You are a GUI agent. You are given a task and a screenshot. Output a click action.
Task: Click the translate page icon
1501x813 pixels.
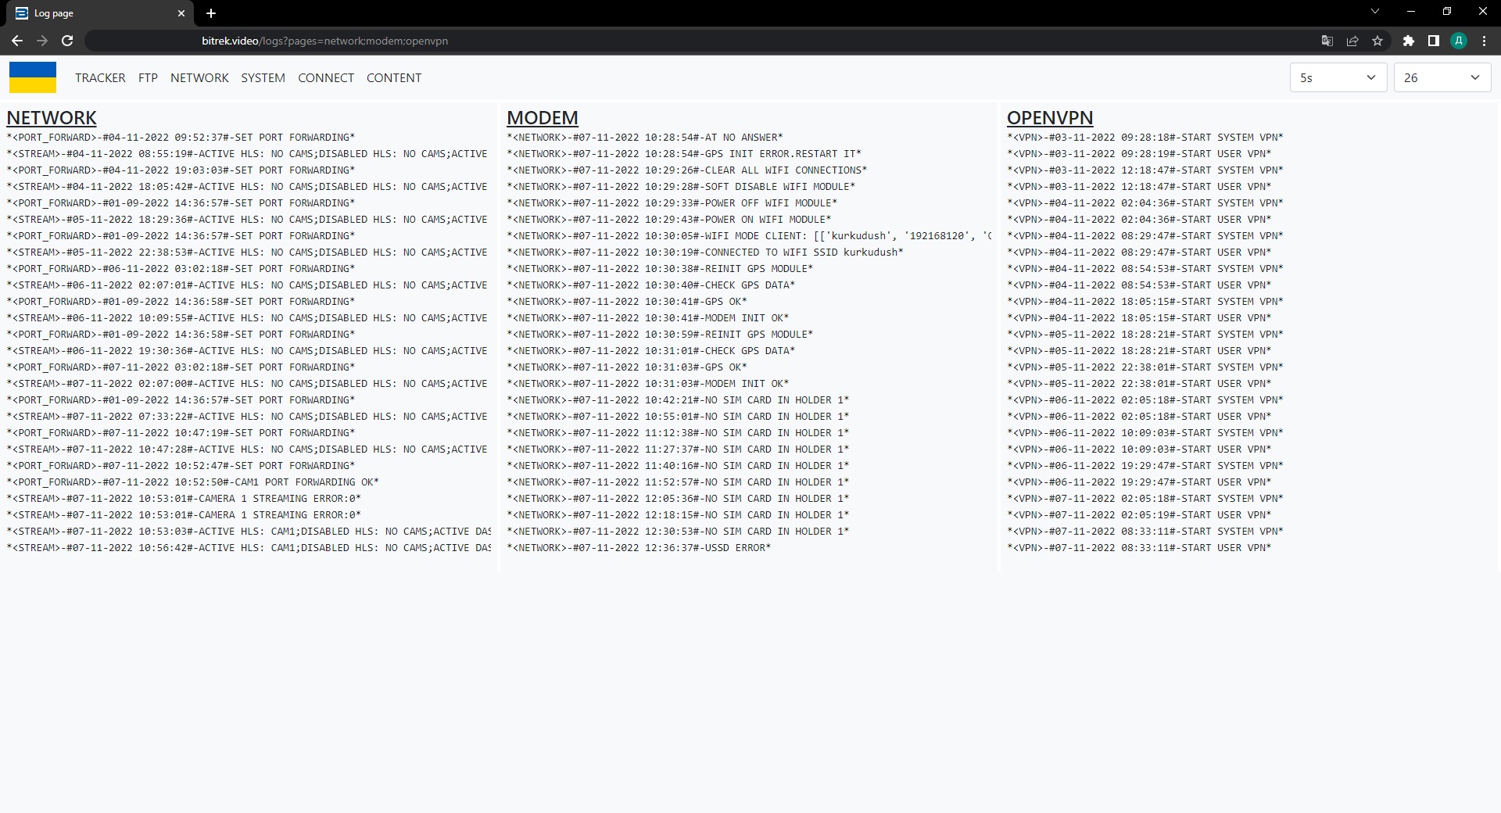click(1327, 41)
